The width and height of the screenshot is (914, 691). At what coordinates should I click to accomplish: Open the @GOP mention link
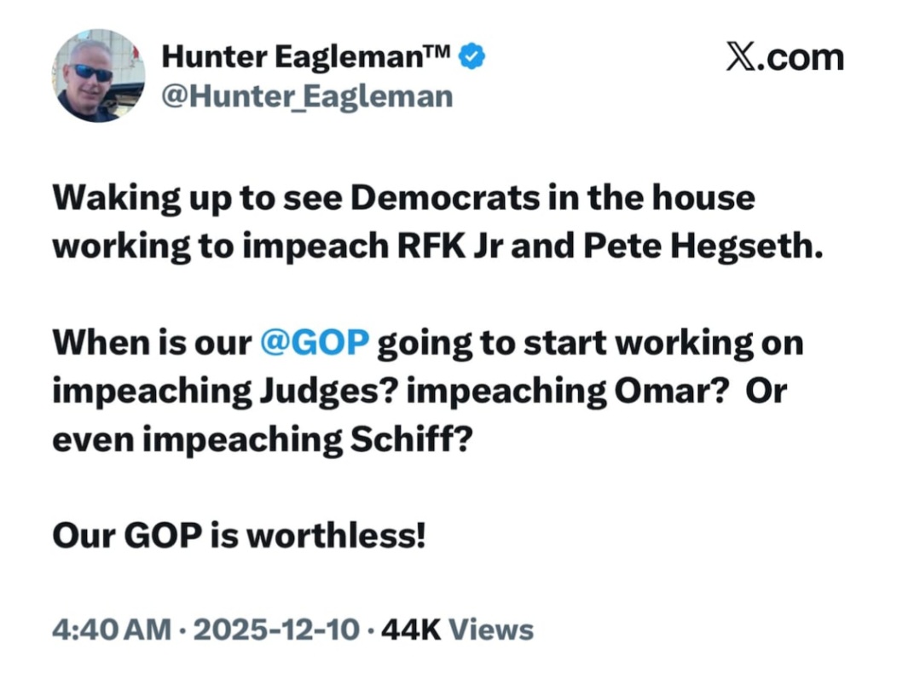click(x=313, y=343)
